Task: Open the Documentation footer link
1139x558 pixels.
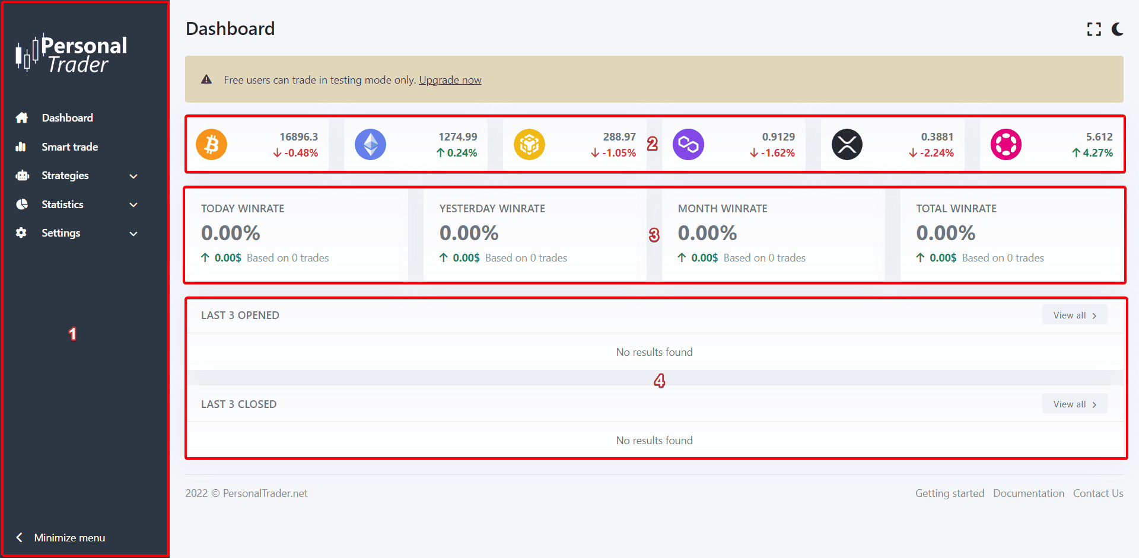Action: (1028, 493)
